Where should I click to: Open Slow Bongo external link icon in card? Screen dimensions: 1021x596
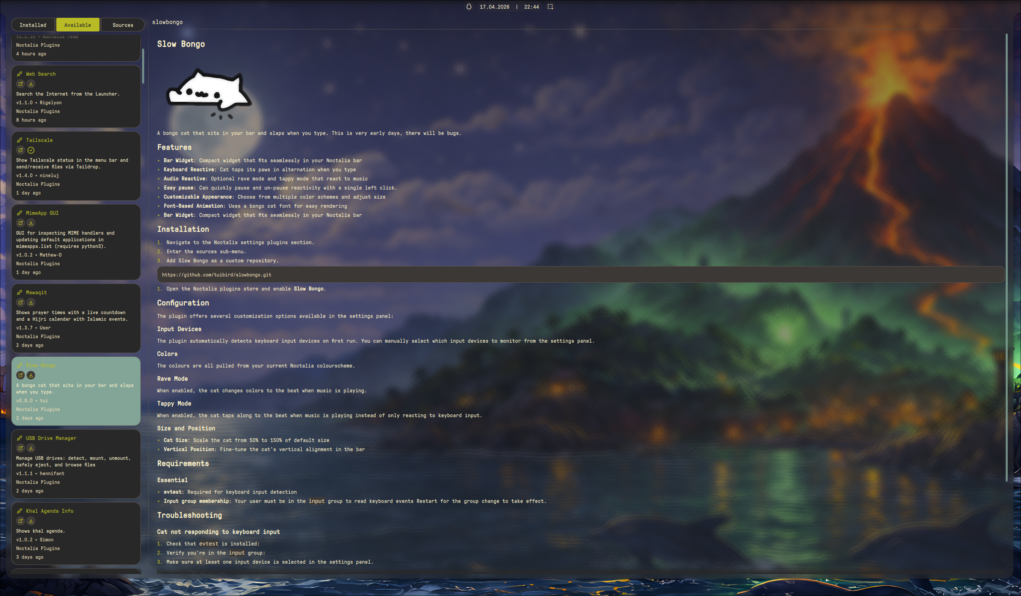point(20,375)
